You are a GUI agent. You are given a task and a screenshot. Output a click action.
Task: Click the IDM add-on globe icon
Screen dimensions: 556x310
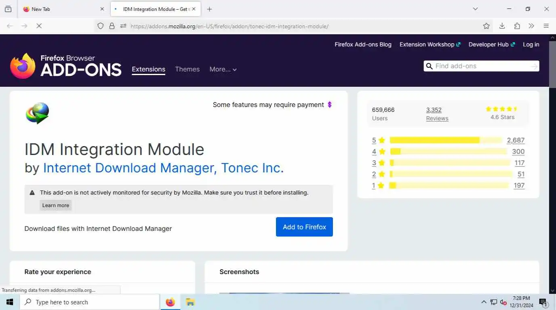tap(37, 113)
